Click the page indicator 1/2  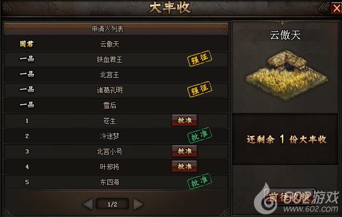113,204
